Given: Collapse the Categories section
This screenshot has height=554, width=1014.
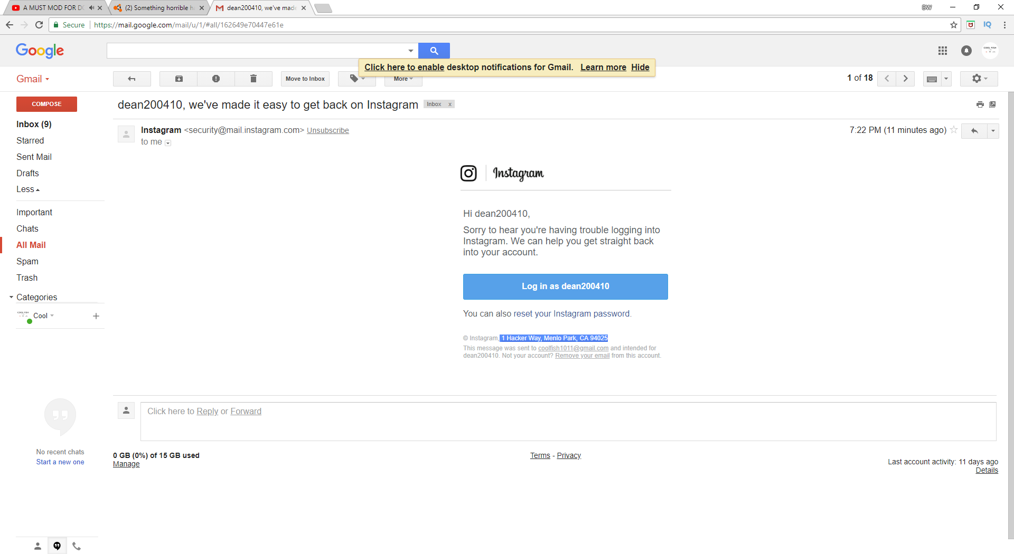Looking at the screenshot, I should tap(11, 297).
